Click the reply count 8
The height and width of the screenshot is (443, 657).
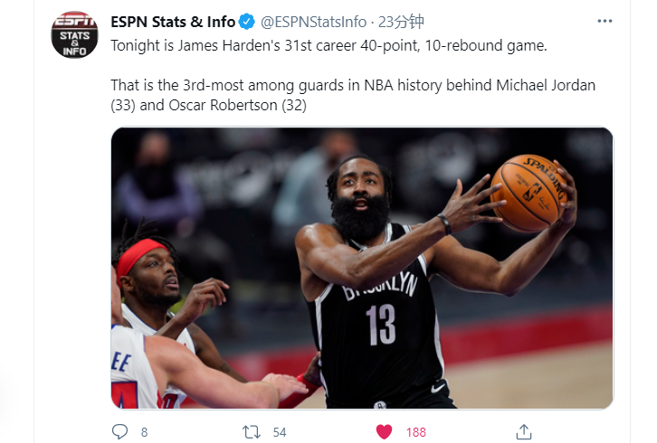point(144,432)
